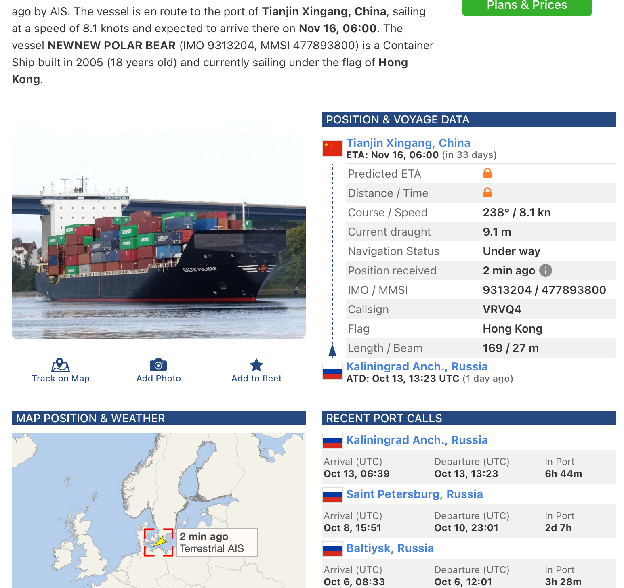This screenshot has width=624, height=588.
Task: Click the Predicted ETA orange lock icon
Action: (487, 173)
